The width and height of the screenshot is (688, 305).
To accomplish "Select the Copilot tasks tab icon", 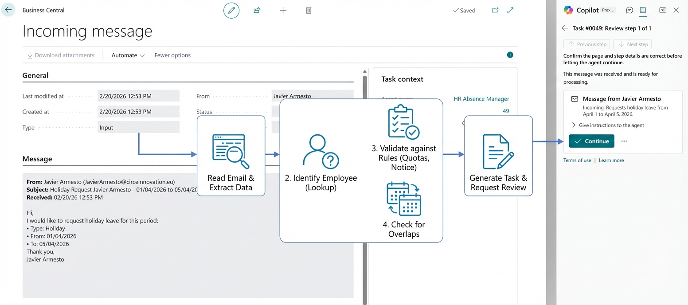I will 643,10.
